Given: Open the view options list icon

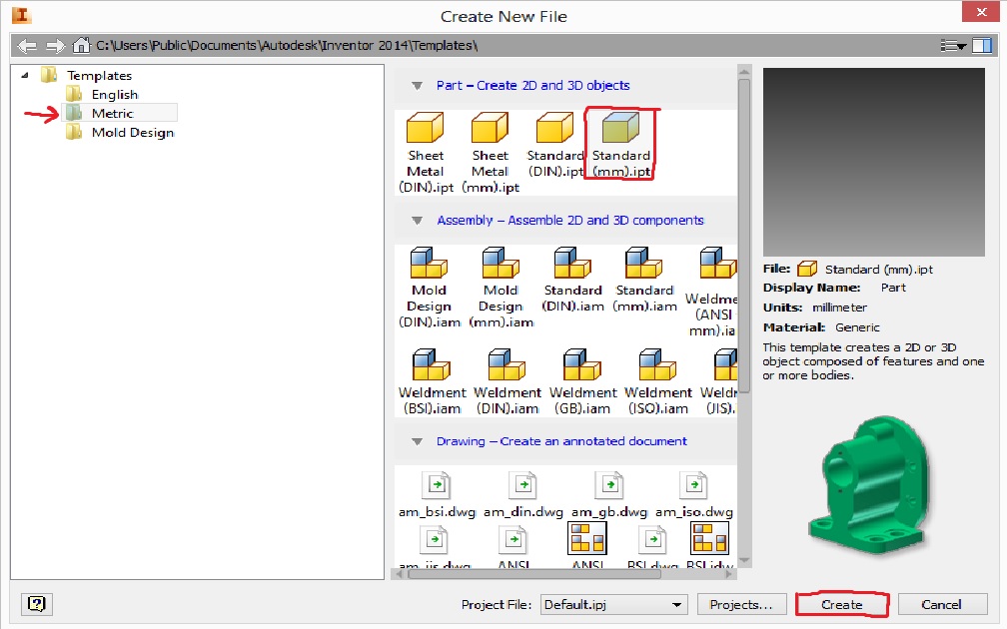Looking at the screenshot, I should 953,45.
